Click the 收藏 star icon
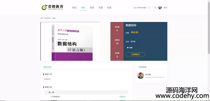The height and width of the screenshot is (101, 210). (x=128, y=48)
